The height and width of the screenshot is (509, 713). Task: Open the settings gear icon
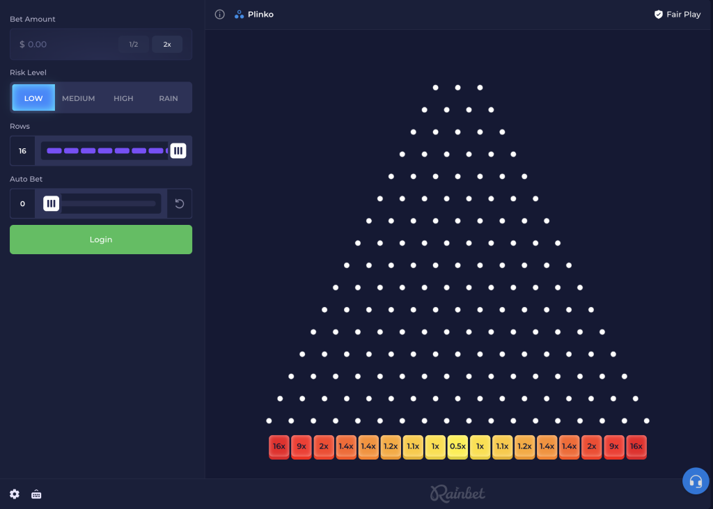(15, 494)
